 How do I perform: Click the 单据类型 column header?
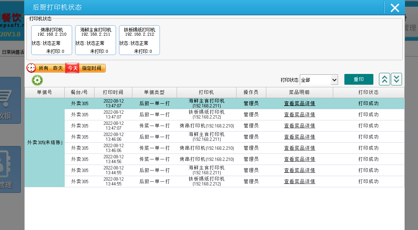point(154,93)
